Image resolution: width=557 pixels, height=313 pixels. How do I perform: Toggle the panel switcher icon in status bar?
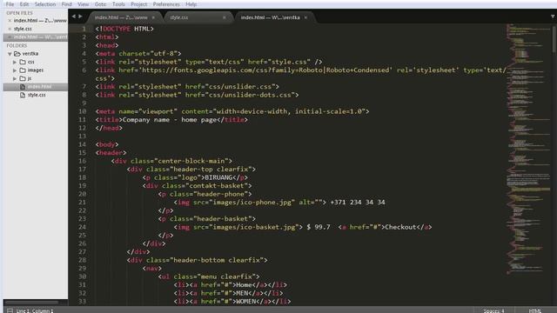[x=10, y=310]
